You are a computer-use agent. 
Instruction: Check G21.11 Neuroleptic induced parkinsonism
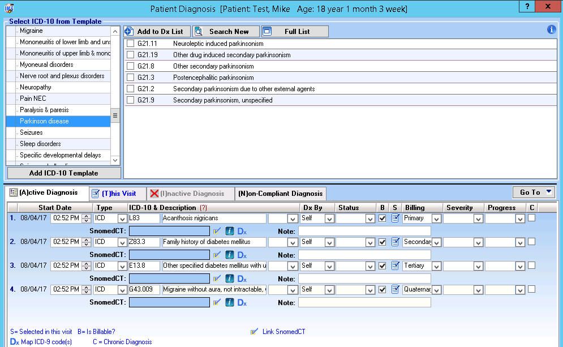coord(131,44)
